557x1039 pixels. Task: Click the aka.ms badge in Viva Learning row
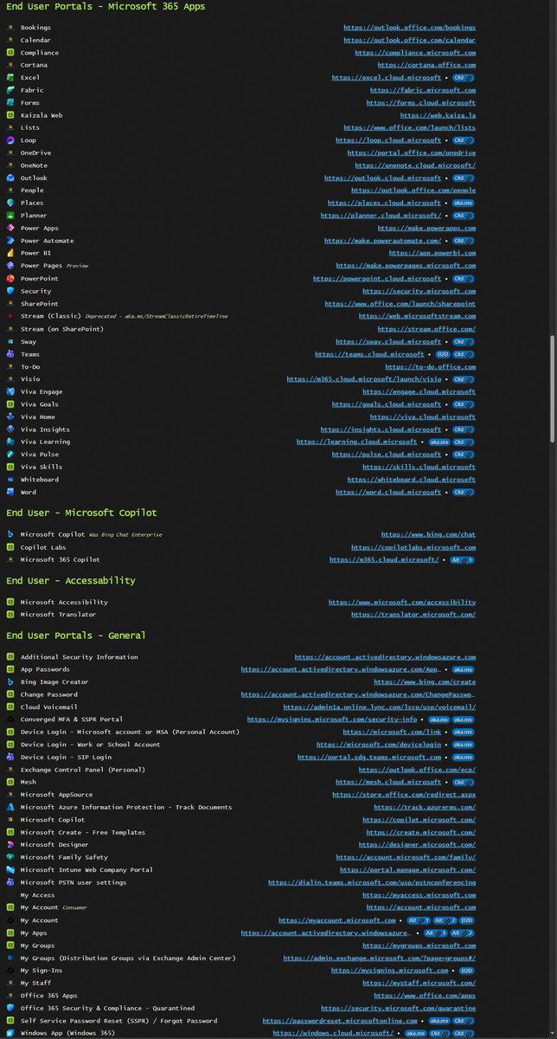pyautogui.click(x=439, y=442)
